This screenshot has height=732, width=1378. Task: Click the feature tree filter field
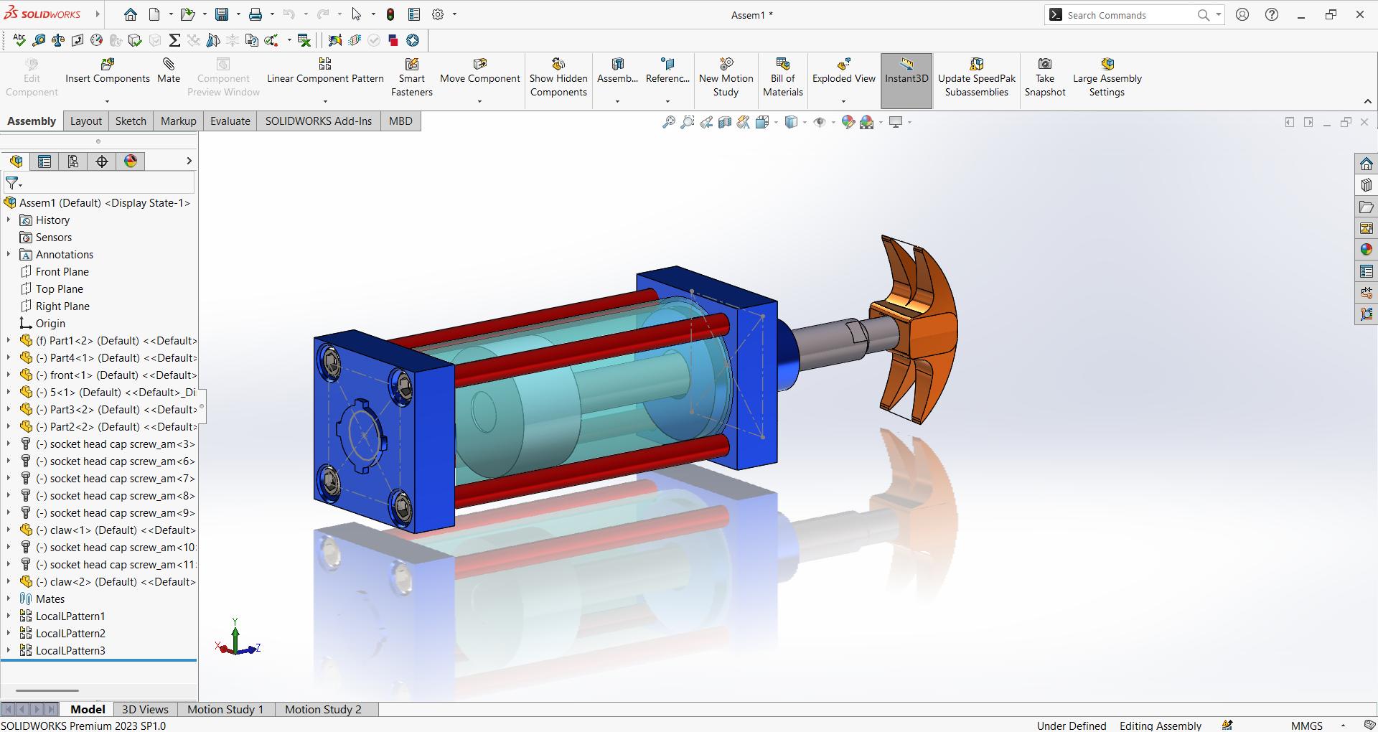[99, 184]
